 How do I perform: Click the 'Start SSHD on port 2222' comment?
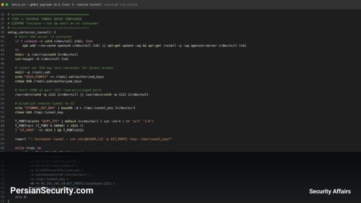59,90
